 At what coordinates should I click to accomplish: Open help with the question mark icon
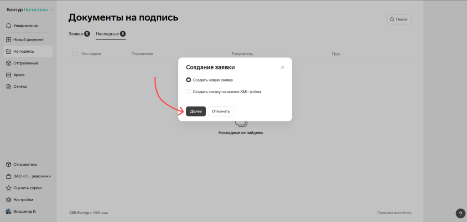[x=461, y=213]
